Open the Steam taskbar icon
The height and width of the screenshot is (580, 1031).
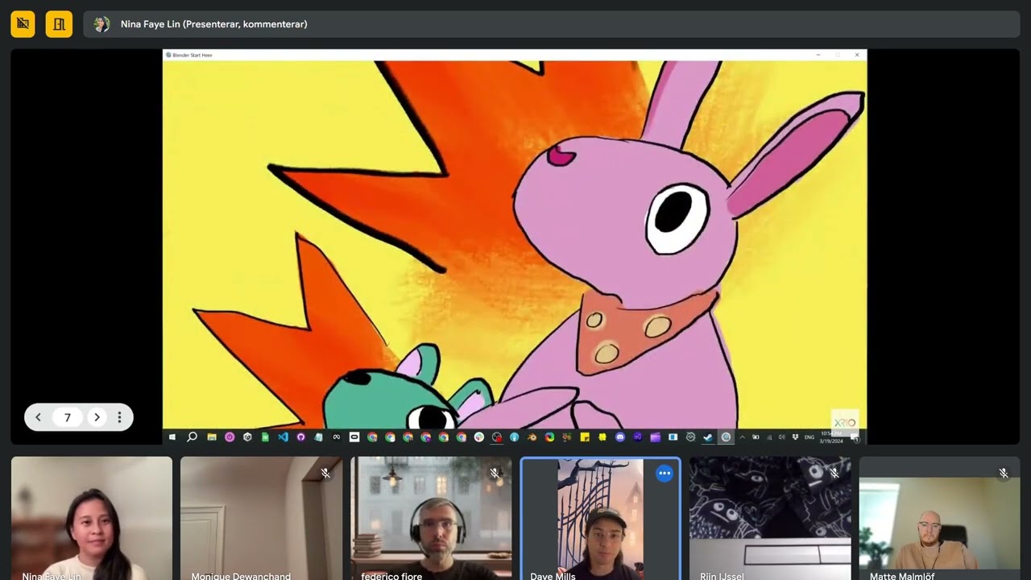point(708,437)
